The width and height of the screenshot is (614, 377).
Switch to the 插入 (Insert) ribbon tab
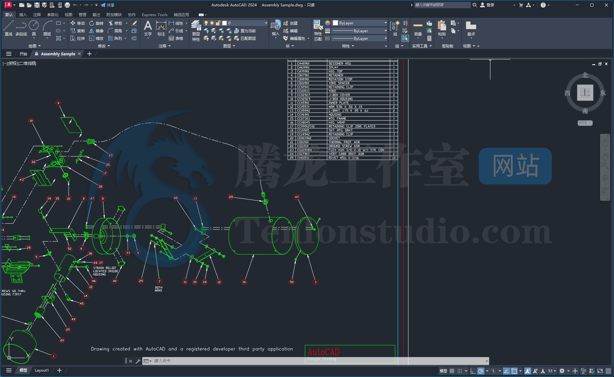click(x=23, y=15)
